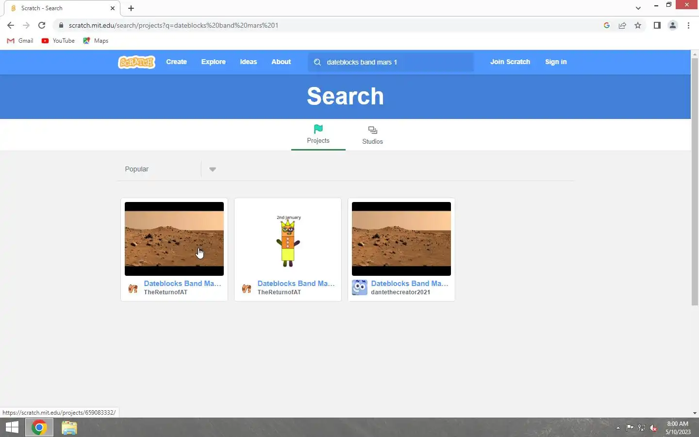Switch to the Projects tab

click(x=318, y=135)
